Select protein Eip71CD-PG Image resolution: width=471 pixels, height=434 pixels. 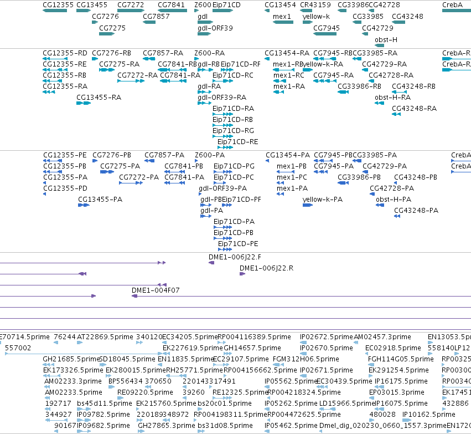234,166
